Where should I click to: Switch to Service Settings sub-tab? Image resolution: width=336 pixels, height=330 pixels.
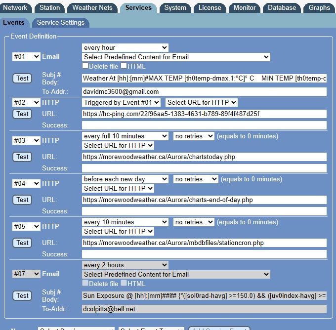[60, 22]
